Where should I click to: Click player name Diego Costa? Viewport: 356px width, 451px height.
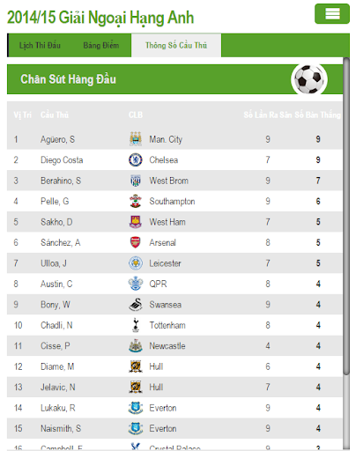click(x=62, y=160)
